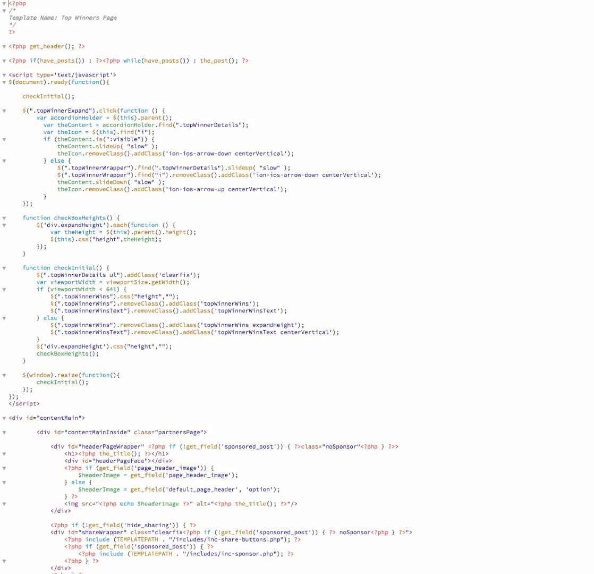Click the 'var theIcon = $(this).find("i");' line

[99, 132]
